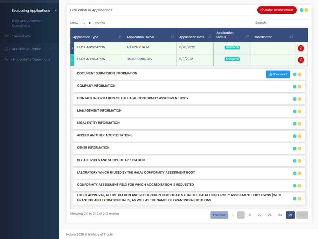Click yellow dot on Company Information
Screen dimensions: 318x239
299,87
